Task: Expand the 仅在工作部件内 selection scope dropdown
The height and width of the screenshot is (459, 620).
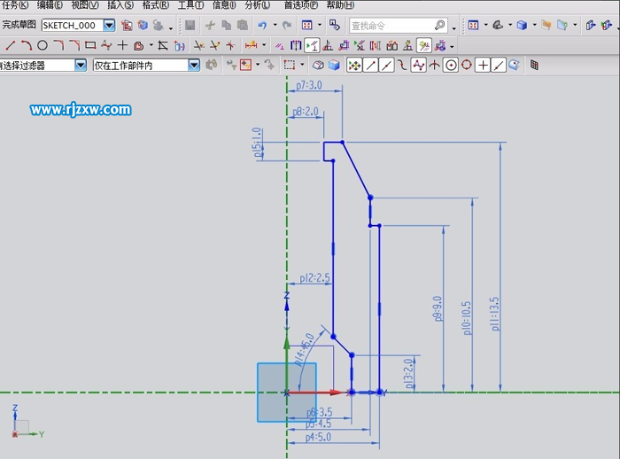Action: [x=194, y=65]
